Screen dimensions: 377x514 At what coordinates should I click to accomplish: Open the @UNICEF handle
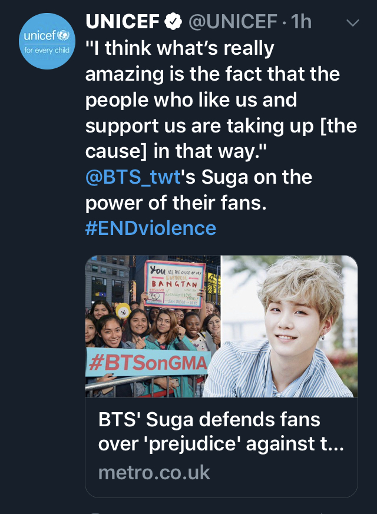[x=233, y=22]
